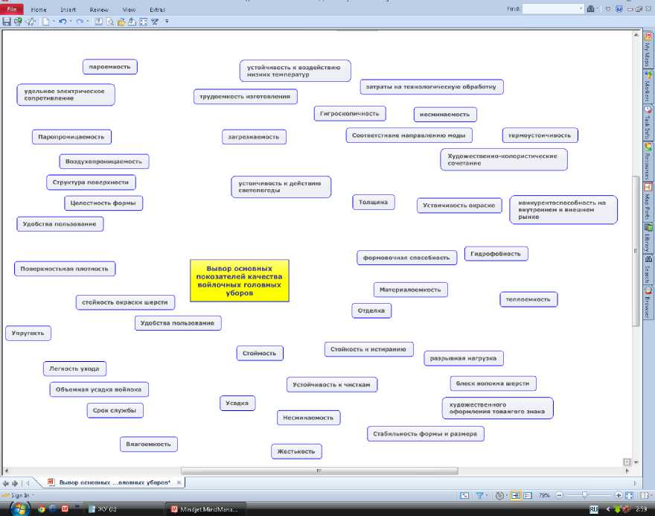Click the Save icon in quick access toolbar

[7, 22]
